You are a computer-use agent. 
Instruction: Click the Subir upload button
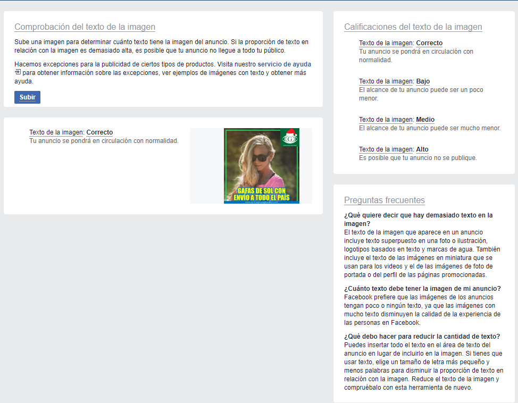coord(28,97)
